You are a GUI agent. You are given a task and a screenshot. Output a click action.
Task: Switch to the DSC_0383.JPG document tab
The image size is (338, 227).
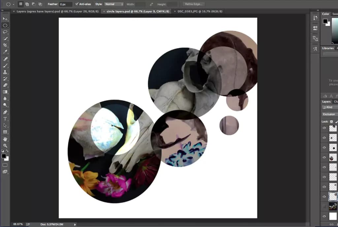(200, 12)
